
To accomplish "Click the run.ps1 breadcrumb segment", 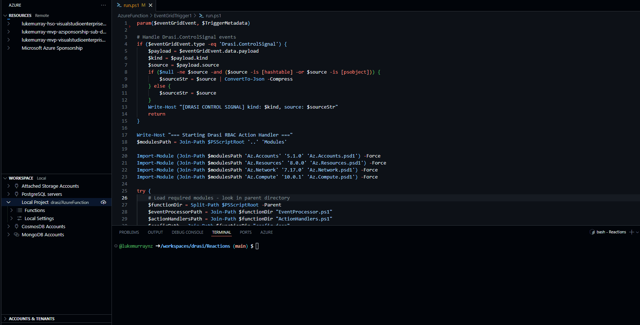I will 213,15.
